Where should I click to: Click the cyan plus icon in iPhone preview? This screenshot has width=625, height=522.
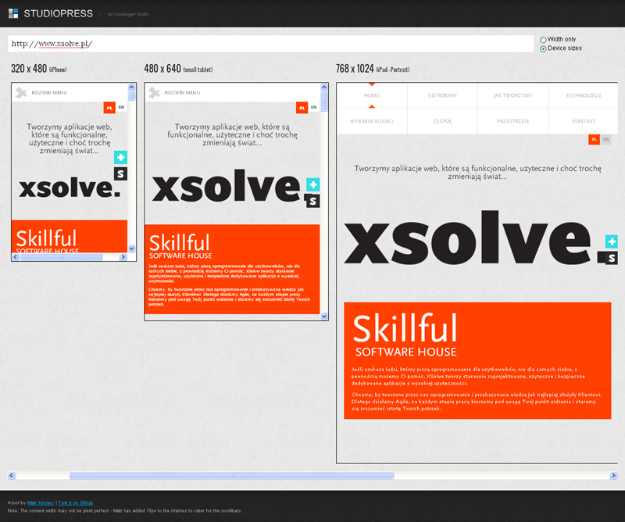click(120, 158)
